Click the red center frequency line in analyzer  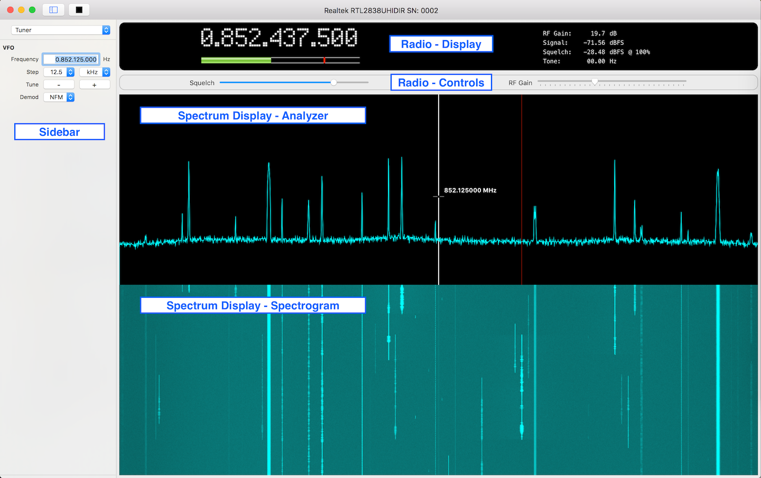tap(522, 190)
